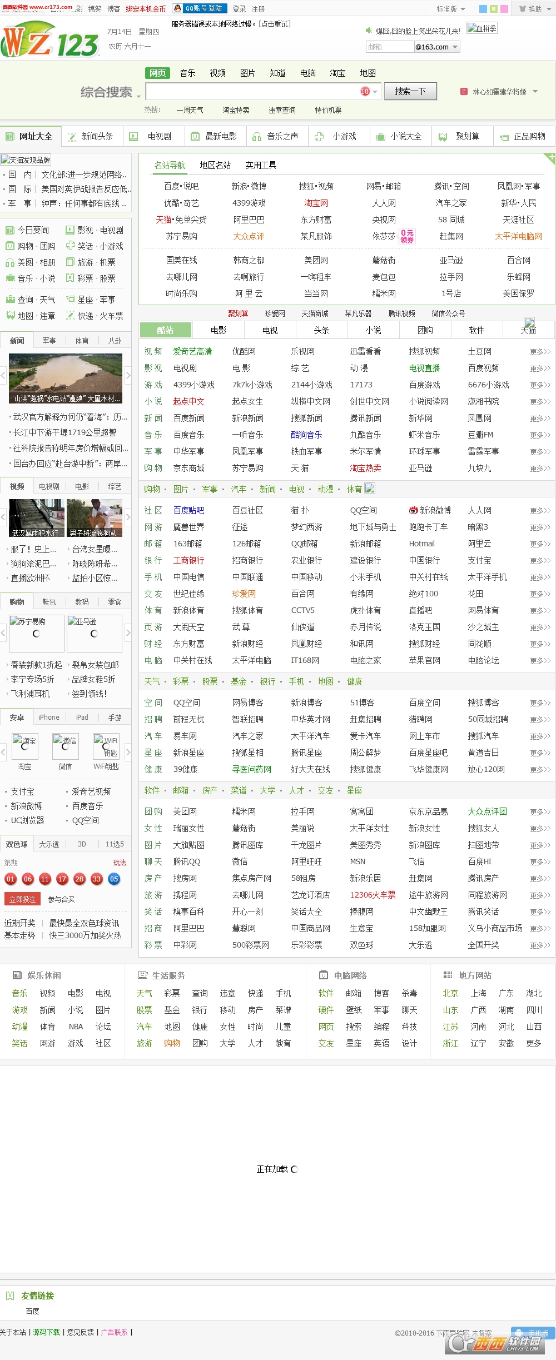Switch to the 八卦 news tab
Screen dimensions: 556x1360
coord(115,341)
